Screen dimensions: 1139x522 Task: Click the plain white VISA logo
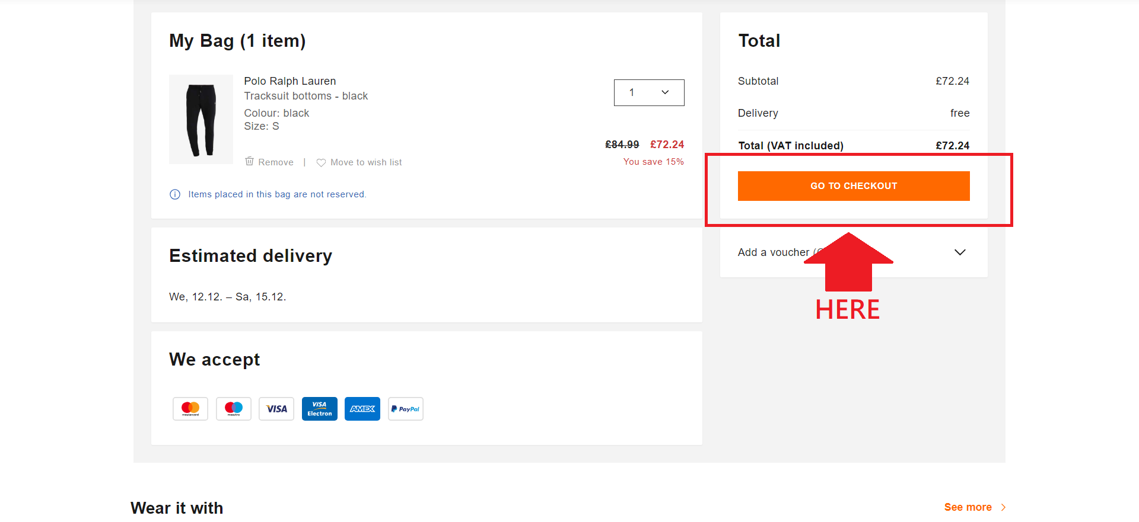click(x=276, y=409)
